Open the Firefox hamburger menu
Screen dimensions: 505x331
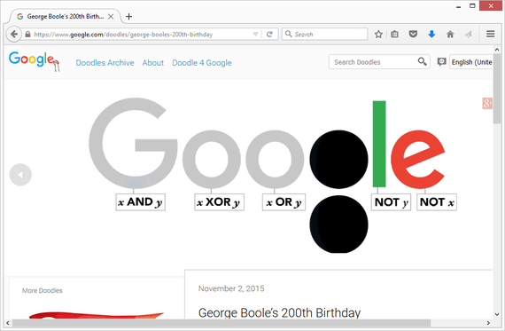pos(490,34)
